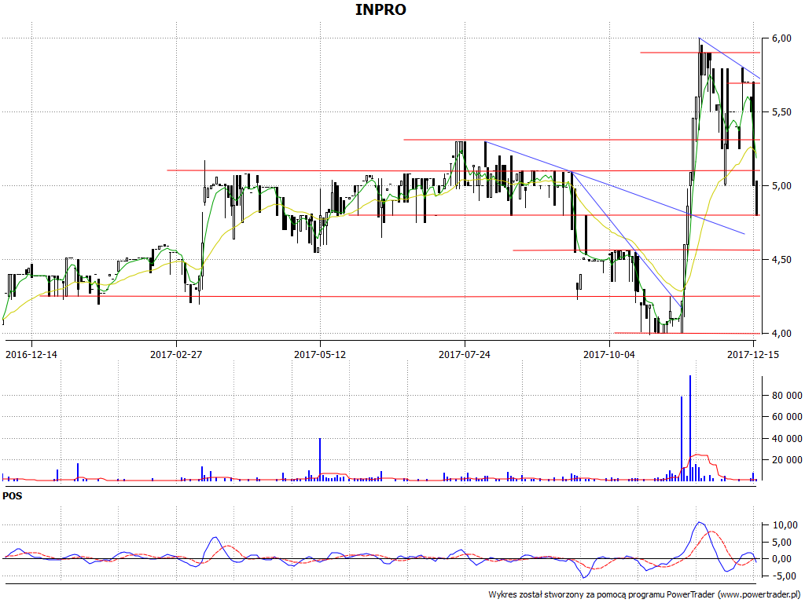Click the 4,00 price axis label

coord(781,334)
